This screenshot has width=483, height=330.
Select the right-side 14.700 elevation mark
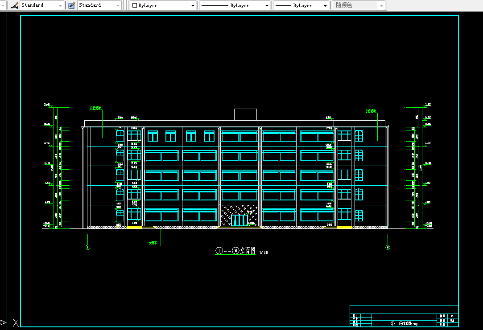[x=428, y=144]
